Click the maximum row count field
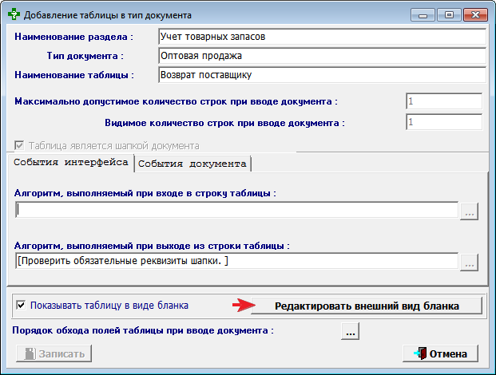This screenshot has width=496, height=375. pyautogui.click(x=442, y=102)
